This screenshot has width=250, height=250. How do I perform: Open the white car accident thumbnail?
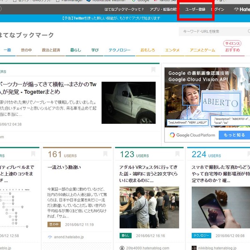pos(128,102)
